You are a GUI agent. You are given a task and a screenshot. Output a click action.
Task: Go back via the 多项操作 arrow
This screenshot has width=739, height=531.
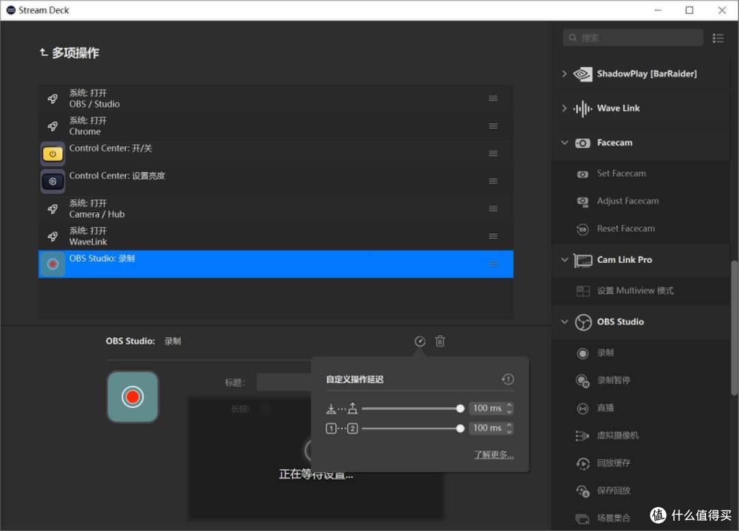(x=43, y=52)
